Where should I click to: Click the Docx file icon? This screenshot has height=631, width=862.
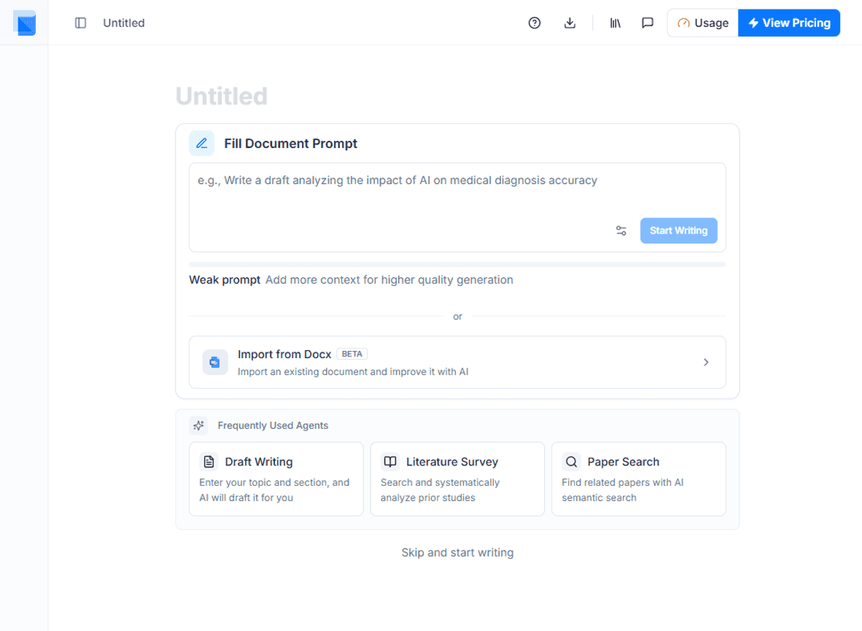tap(215, 363)
